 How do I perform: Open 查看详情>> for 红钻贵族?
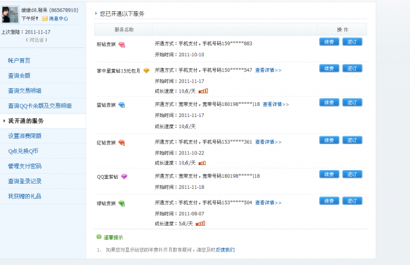coord(268,142)
